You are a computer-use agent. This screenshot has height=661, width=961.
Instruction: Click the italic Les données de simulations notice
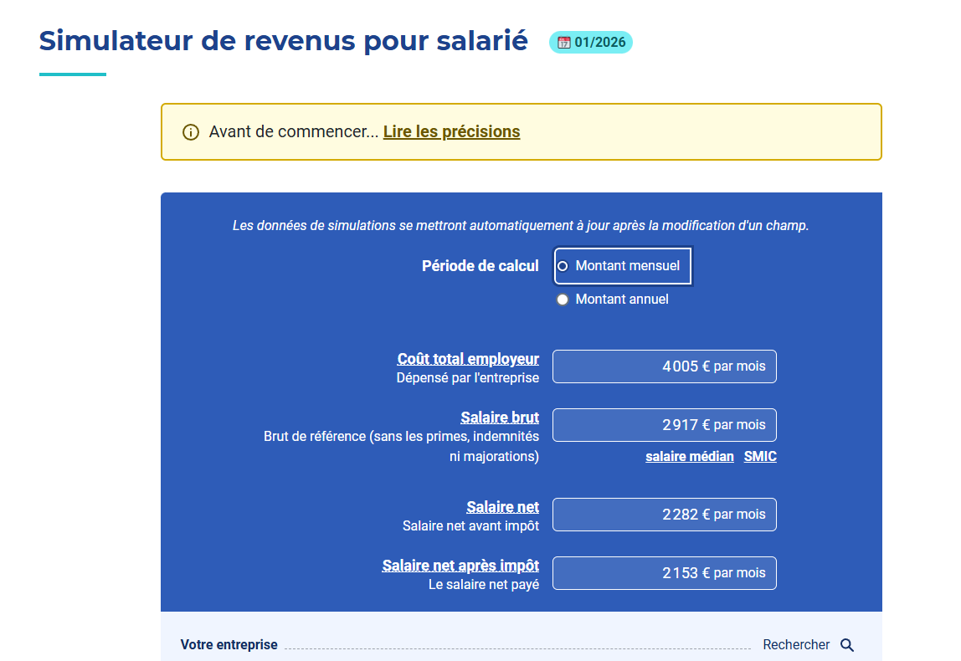[x=521, y=225]
